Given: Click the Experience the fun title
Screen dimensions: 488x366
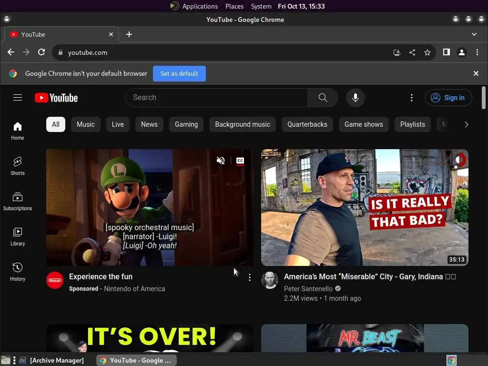Looking at the screenshot, I should coord(101,277).
